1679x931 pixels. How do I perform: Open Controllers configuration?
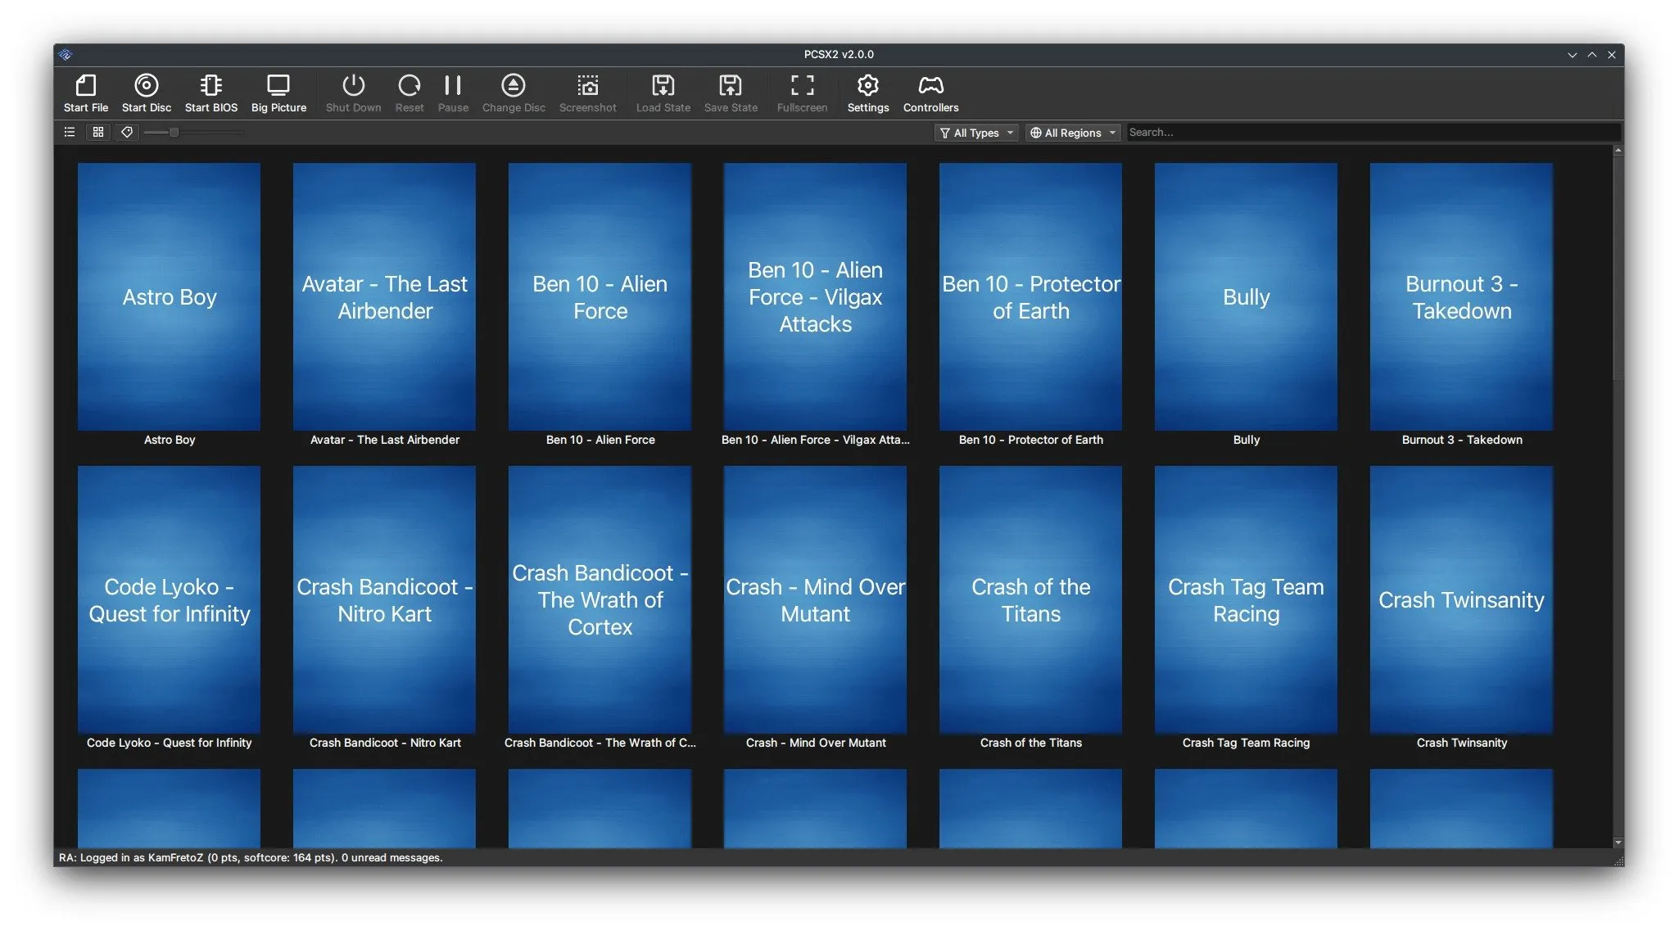pyautogui.click(x=930, y=85)
